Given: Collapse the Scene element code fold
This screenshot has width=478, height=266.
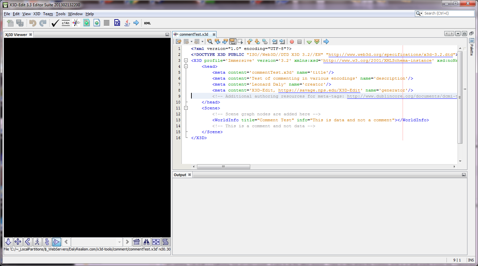Looking at the screenshot, I should click(186, 108).
